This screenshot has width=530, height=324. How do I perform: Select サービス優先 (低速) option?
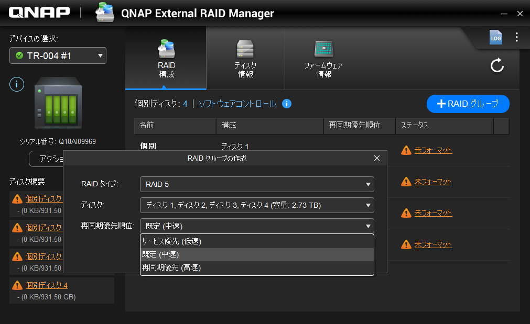pyautogui.click(x=257, y=241)
